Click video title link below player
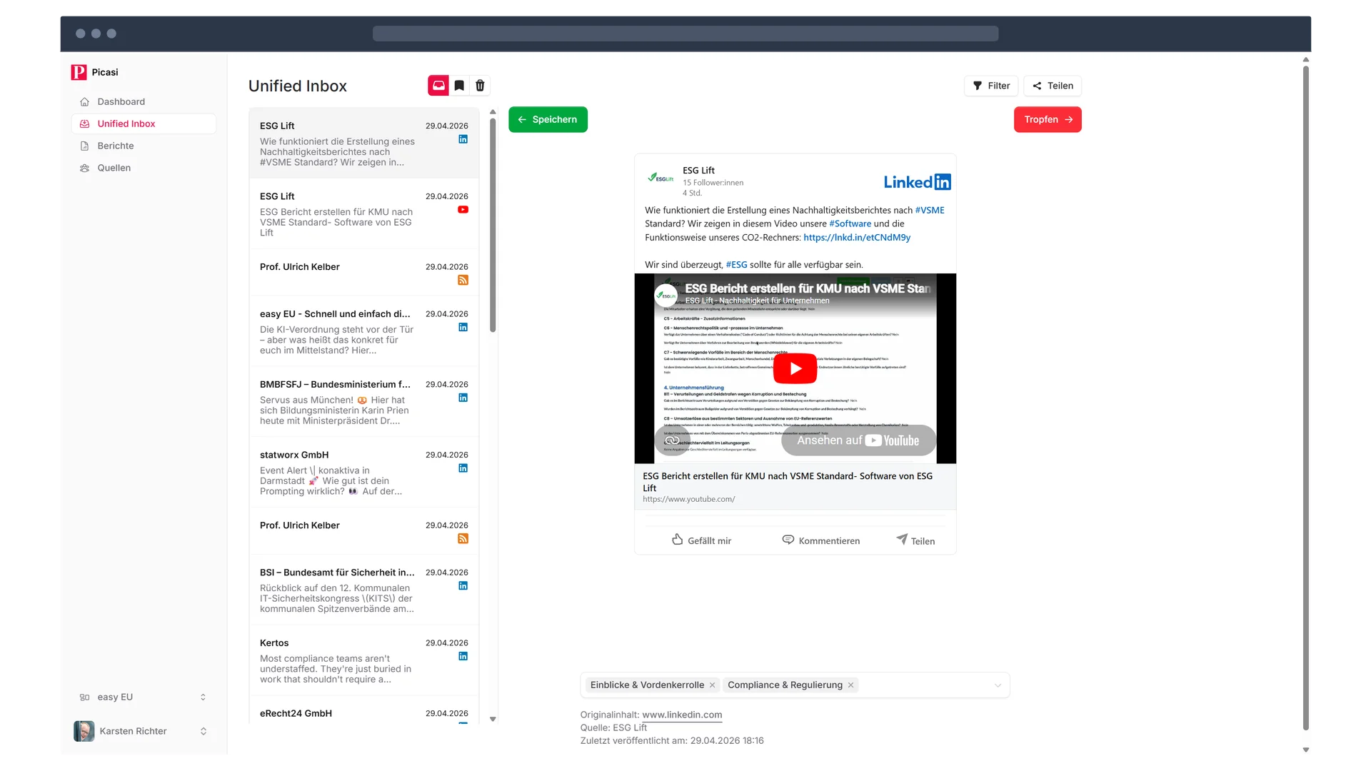This screenshot has width=1371, height=771. click(x=787, y=482)
